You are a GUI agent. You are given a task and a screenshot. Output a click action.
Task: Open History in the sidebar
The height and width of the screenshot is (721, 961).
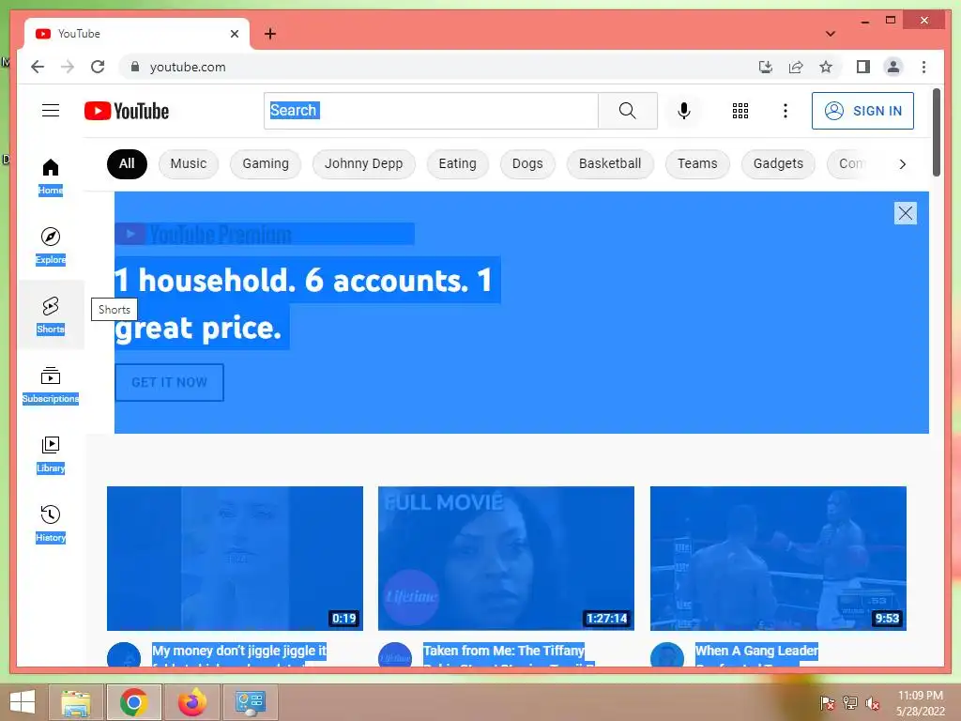51,524
